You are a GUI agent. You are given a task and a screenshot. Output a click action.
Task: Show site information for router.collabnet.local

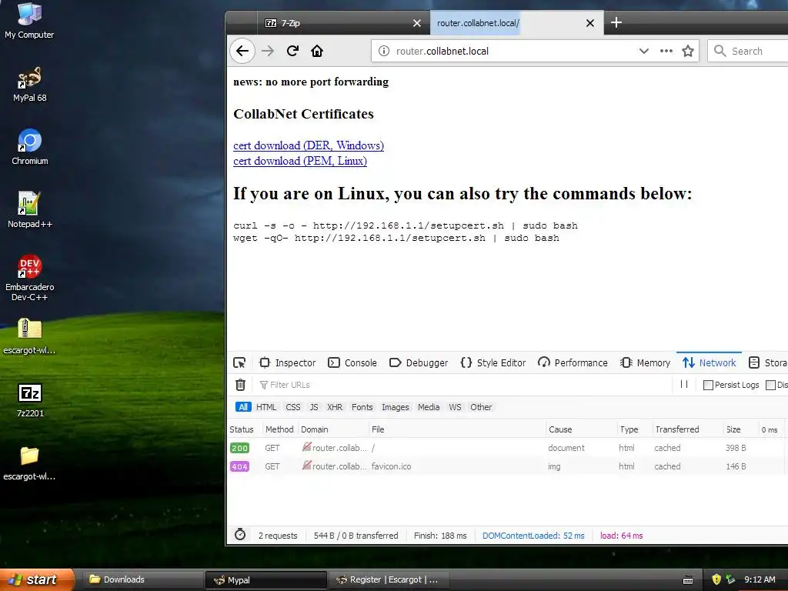point(384,51)
